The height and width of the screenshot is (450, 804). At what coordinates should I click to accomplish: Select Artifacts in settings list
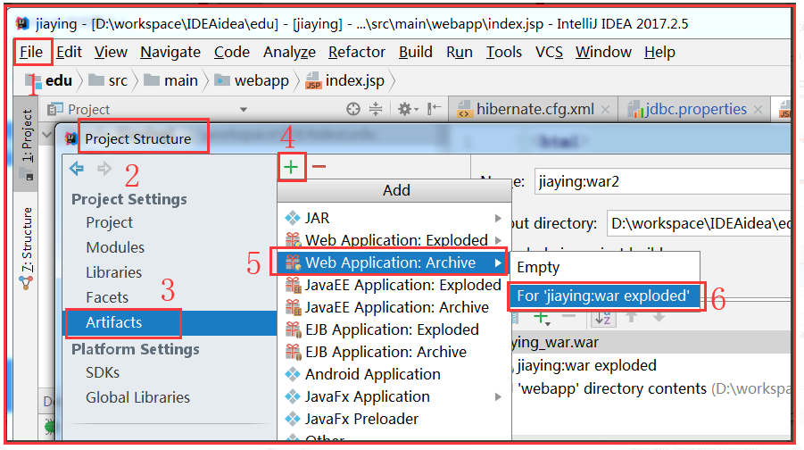click(170, 322)
